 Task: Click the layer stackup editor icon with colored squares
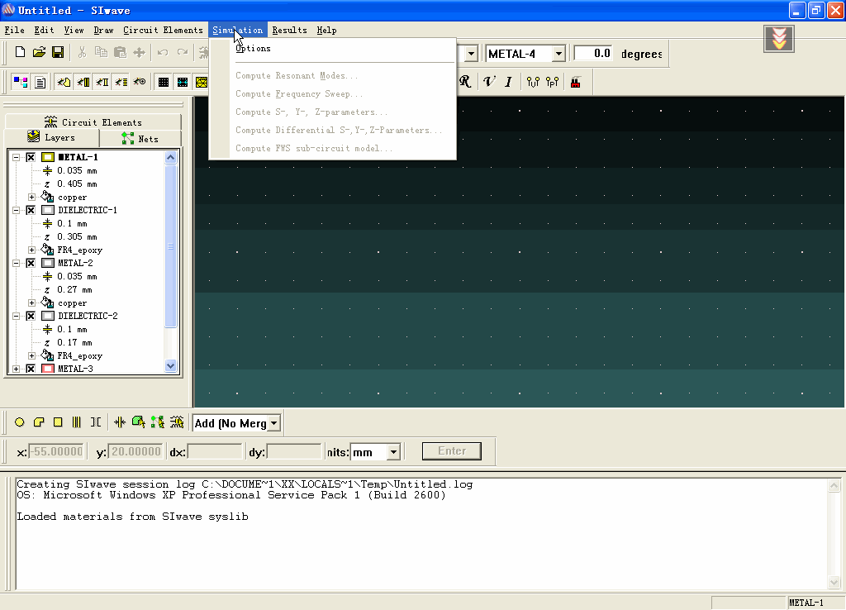21,82
